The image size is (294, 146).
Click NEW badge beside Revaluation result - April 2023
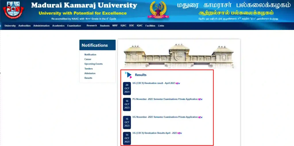click(x=178, y=83)
